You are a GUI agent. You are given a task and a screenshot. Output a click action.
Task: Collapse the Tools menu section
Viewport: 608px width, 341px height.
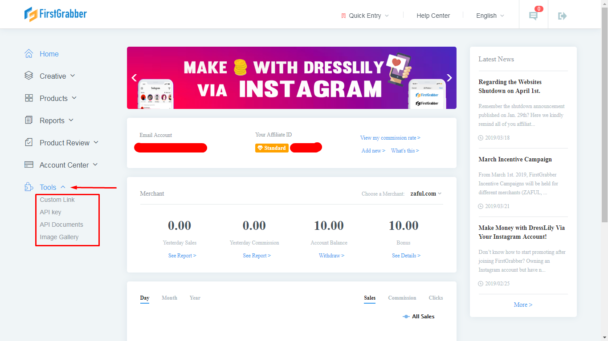[x=63, y=187]
